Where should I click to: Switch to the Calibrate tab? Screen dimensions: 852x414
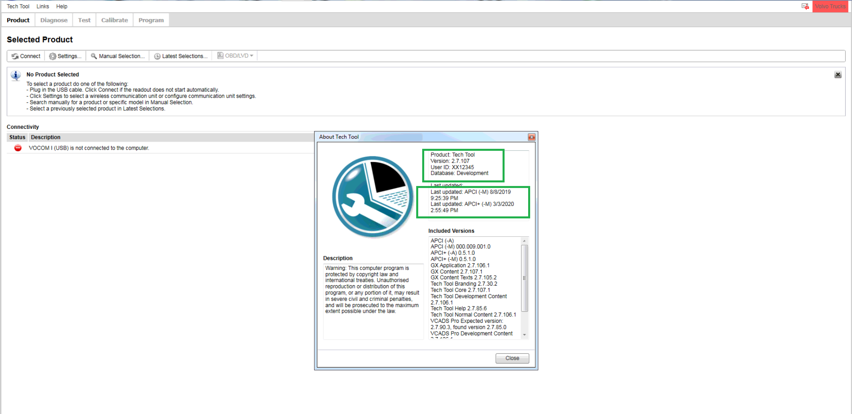(114, 20)
